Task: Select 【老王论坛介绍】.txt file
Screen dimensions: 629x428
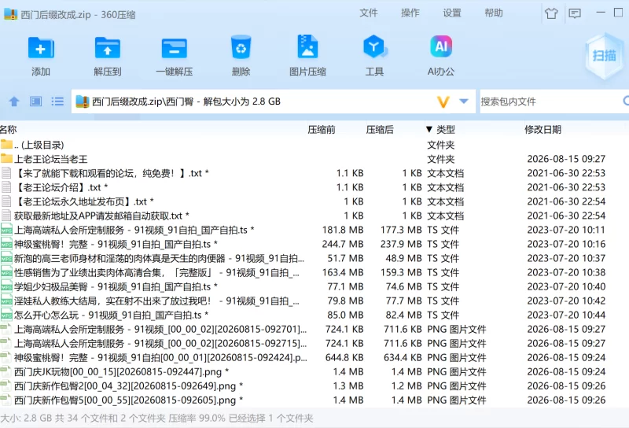Action: tap(314, 187)
